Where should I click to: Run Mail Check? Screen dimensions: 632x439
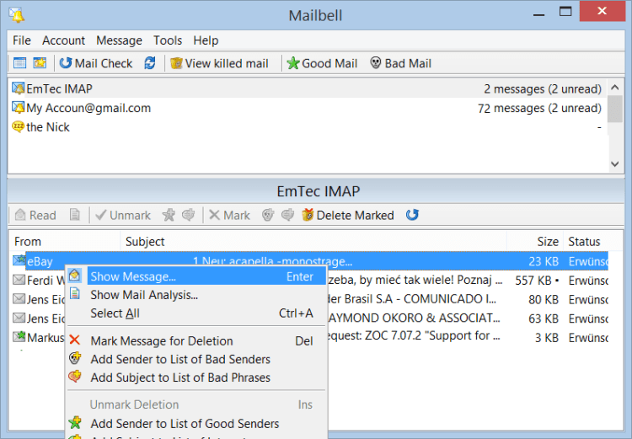[96, 63]
